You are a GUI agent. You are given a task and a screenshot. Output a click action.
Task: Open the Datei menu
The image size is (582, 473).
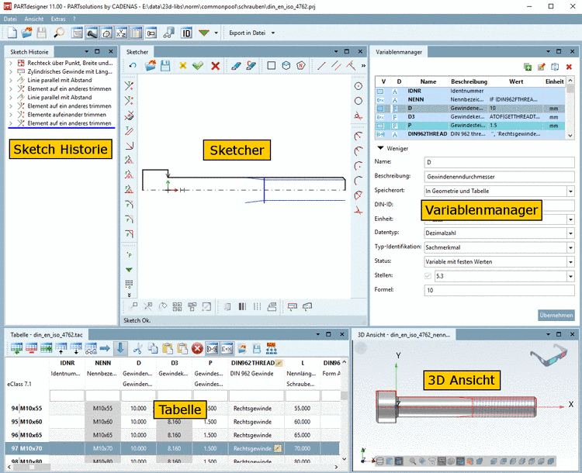10,19
